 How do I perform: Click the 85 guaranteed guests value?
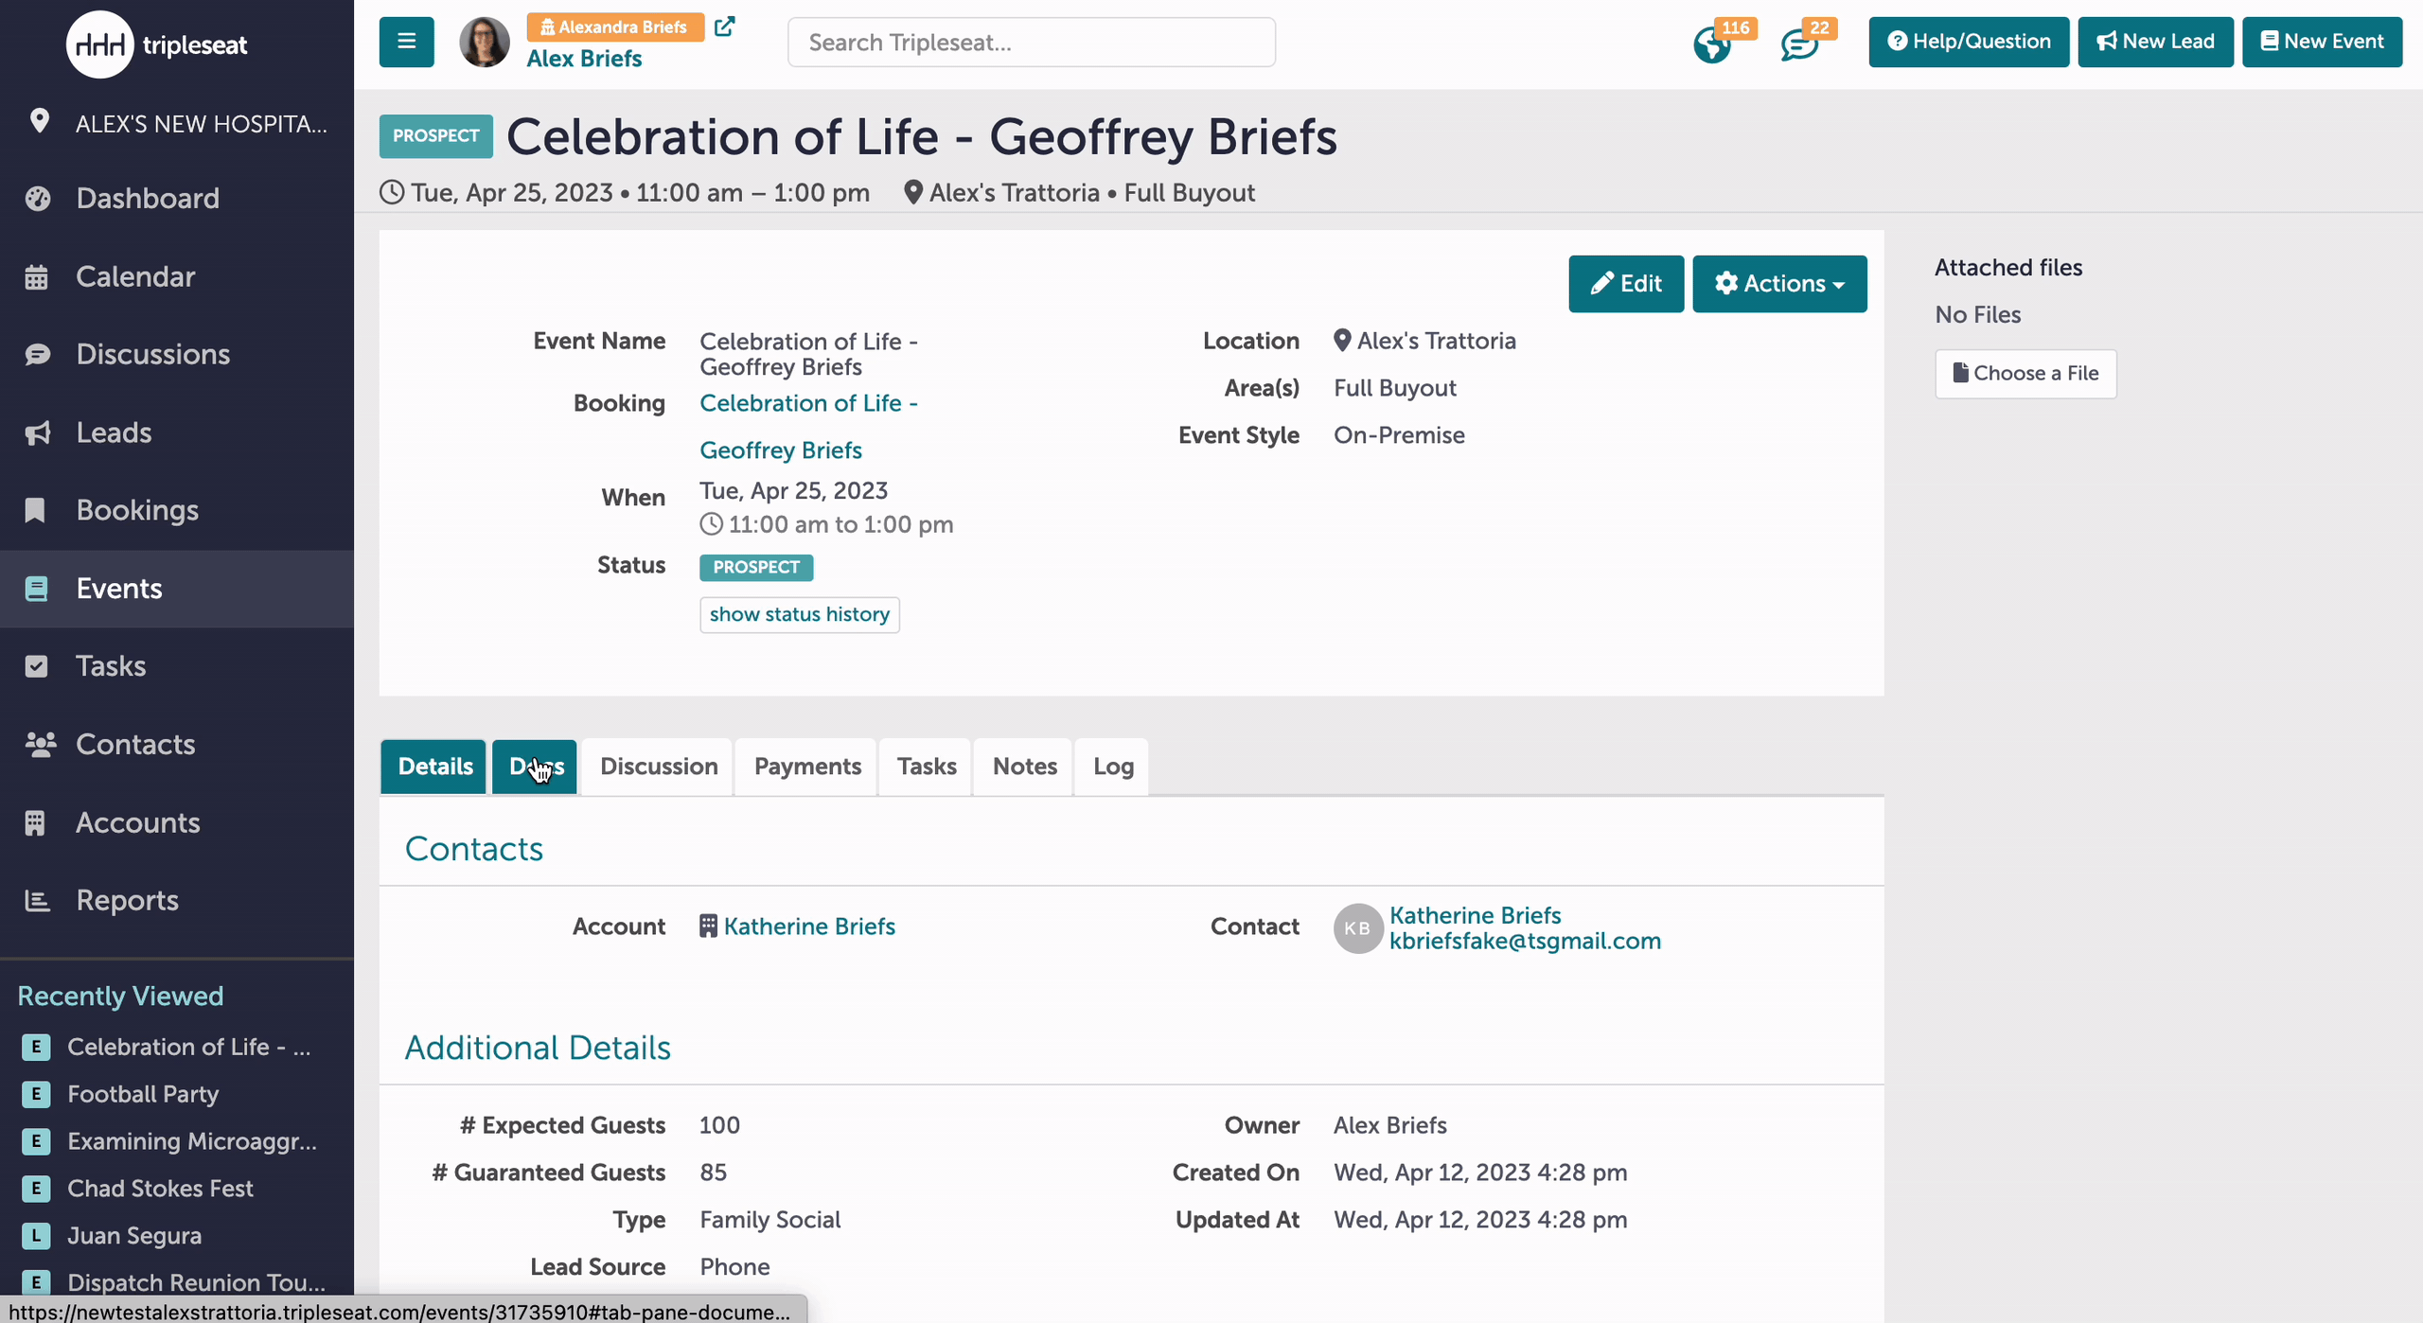pos(713,1173)
